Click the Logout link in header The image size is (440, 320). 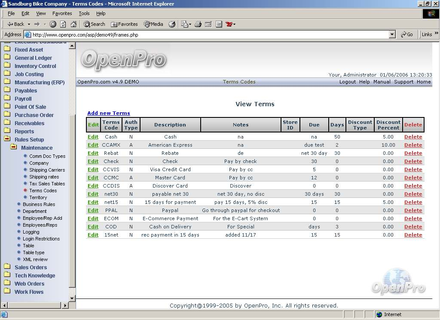pos(347,82)
